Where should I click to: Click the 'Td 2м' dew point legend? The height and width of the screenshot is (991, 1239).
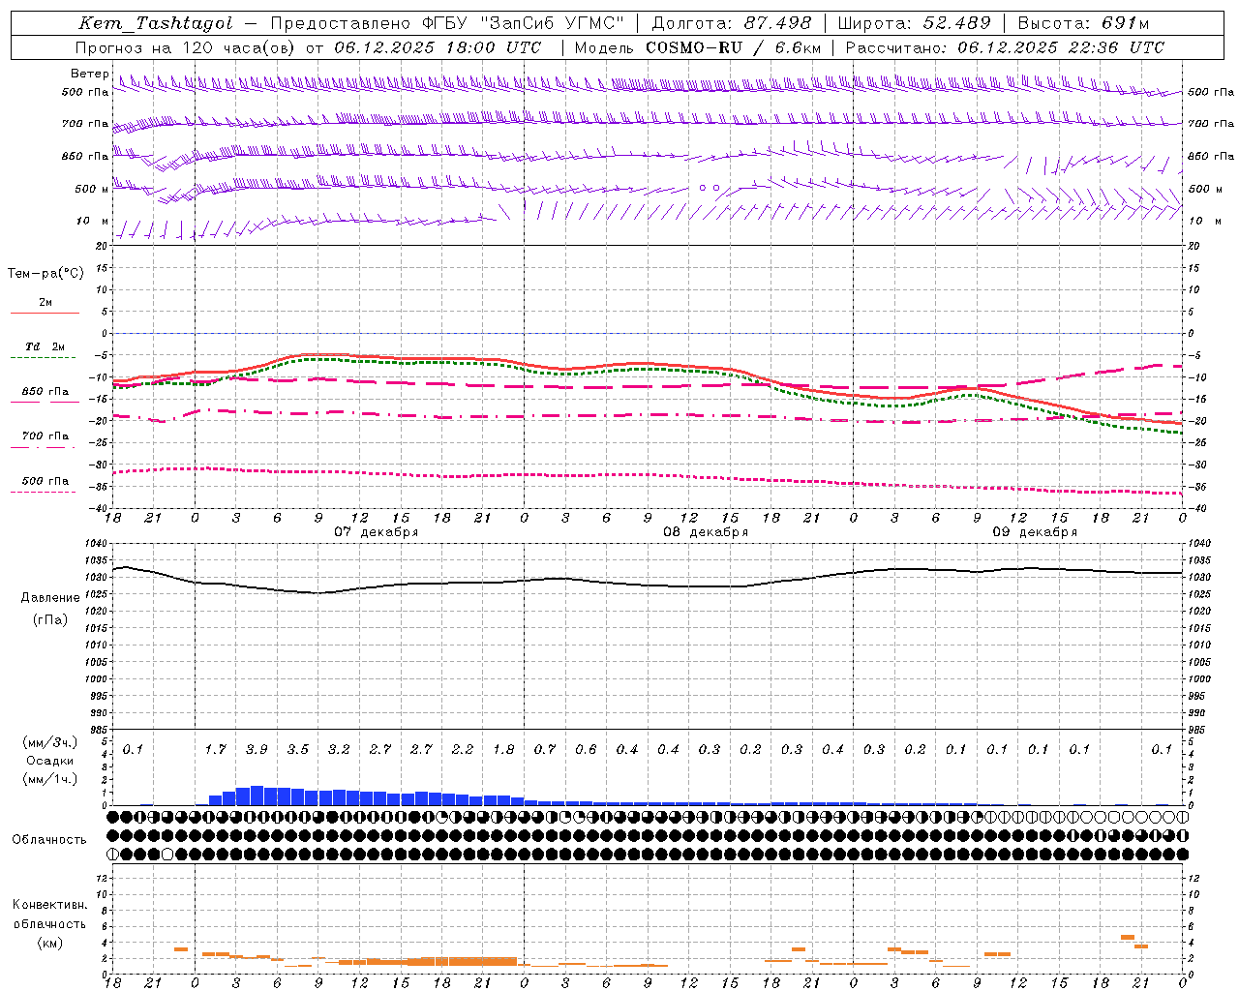click(45, 346)
